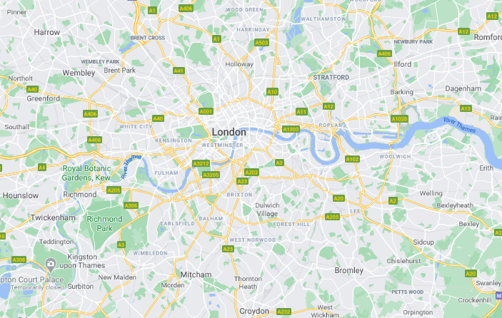Click the Wembley town label
Image resolution: width=502 pixels, height=318 pixels.
(79, 73)
